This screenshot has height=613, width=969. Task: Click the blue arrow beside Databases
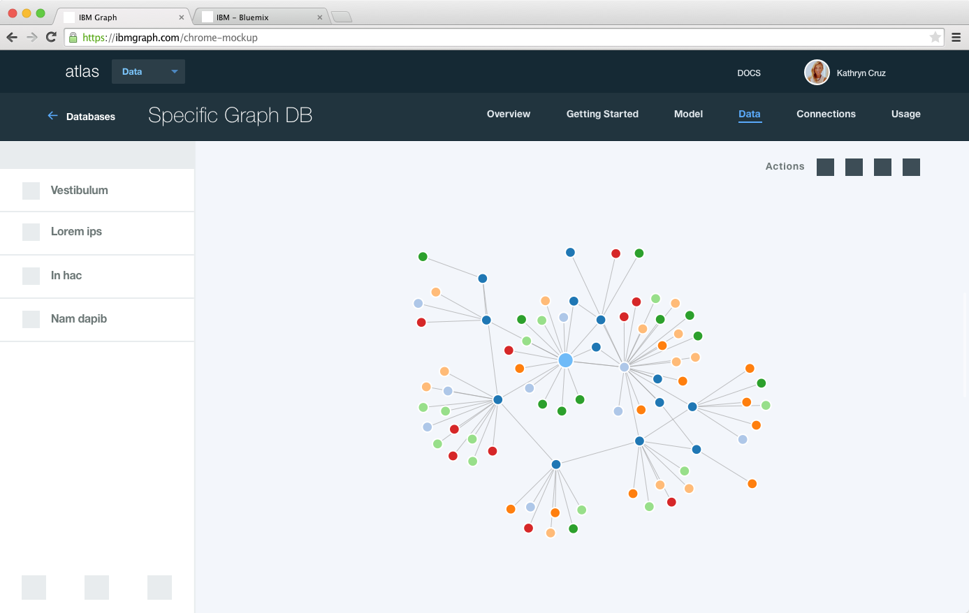[52, 116]
